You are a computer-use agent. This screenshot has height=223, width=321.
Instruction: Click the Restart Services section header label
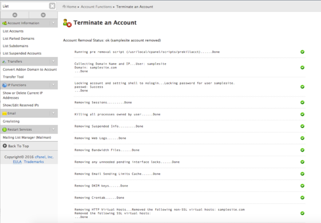pos(20,129)
